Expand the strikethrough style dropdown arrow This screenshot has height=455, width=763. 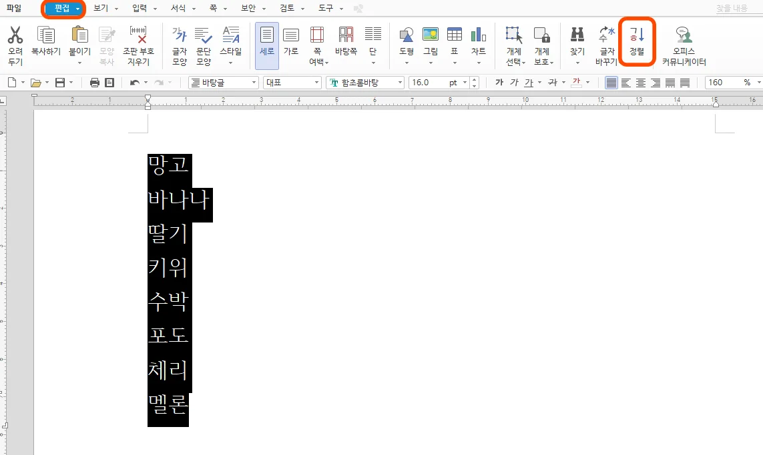coord(563,83)
